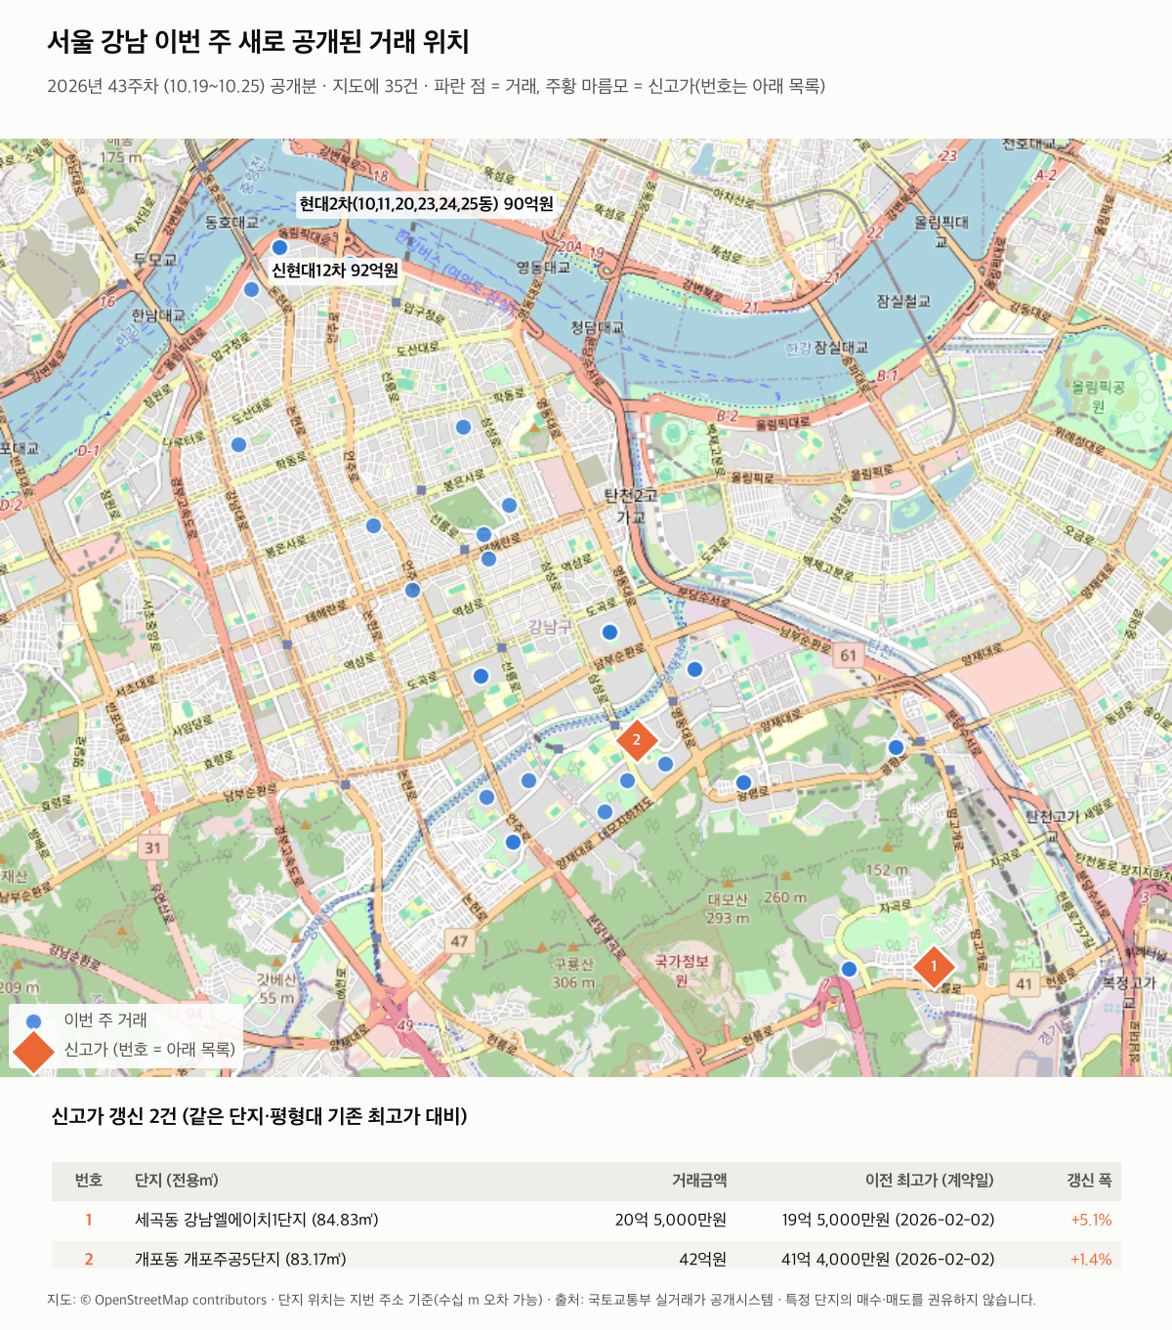Click the 41억 4,000만원 previous high cell
This screenshot has height=1330, width=1172.
point(888,1259)
